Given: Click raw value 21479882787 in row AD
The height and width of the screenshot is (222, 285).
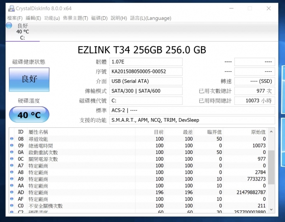Looking at the screenshot, I should pos(251,192).
